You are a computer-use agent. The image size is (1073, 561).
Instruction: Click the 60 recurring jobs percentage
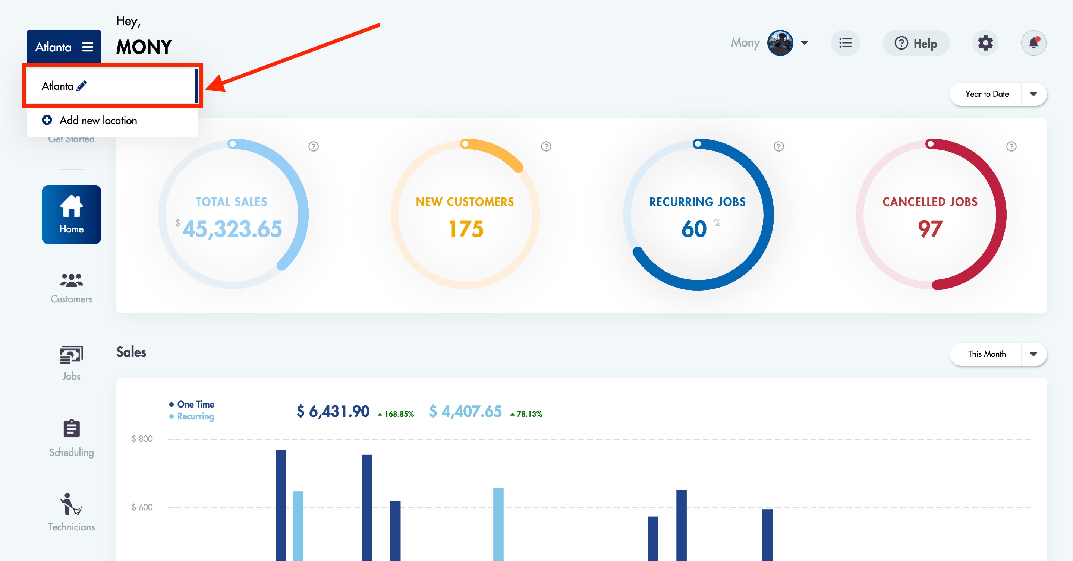click(694, 228)
